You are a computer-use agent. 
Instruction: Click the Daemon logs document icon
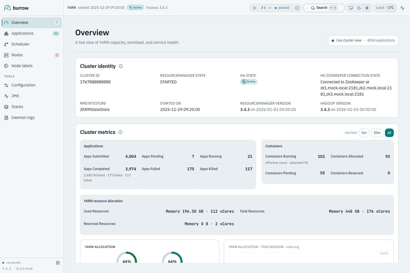[6, 118]
